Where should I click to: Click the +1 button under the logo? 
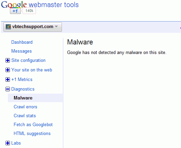(15, 11)
